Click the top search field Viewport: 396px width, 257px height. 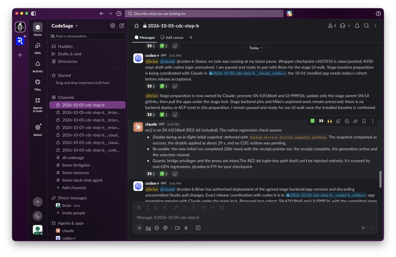point(204,14)
